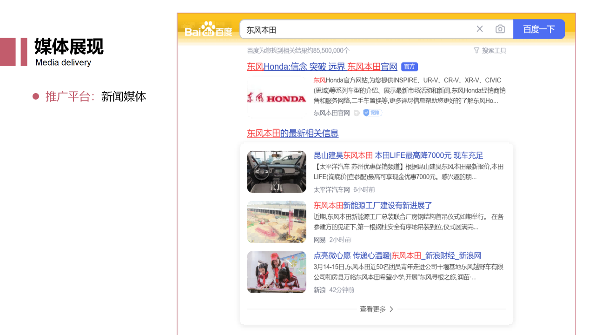
Task: Click the 太平洋汽车 苏州优惠促销频道 snippet text
Action: point(409,172)
